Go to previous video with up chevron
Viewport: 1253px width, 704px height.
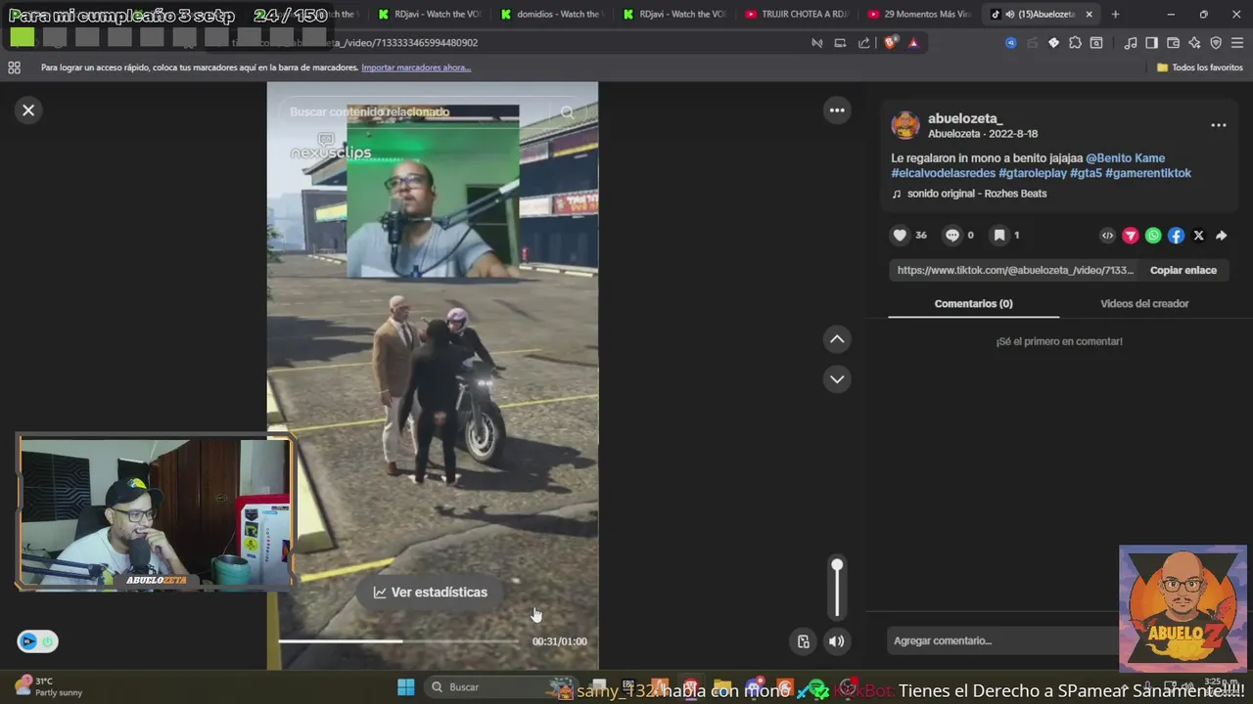pos(837,339)
